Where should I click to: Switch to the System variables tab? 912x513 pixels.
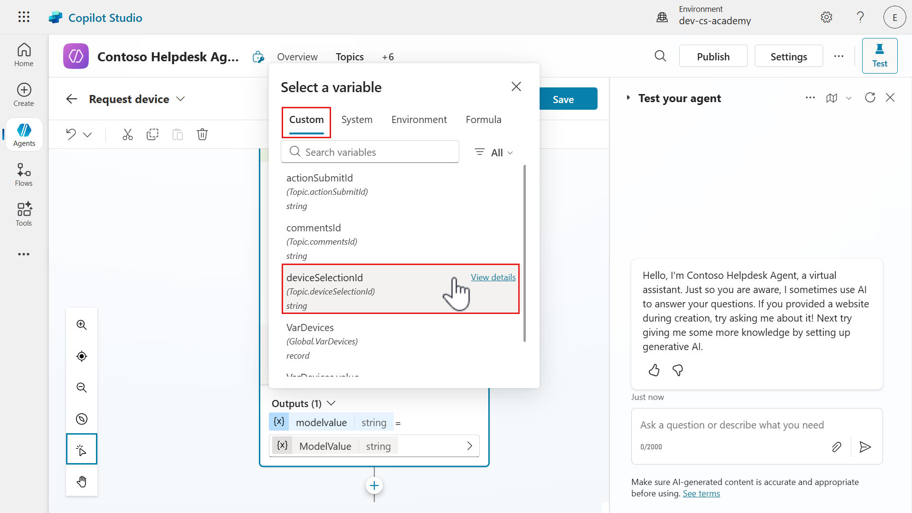357,120
